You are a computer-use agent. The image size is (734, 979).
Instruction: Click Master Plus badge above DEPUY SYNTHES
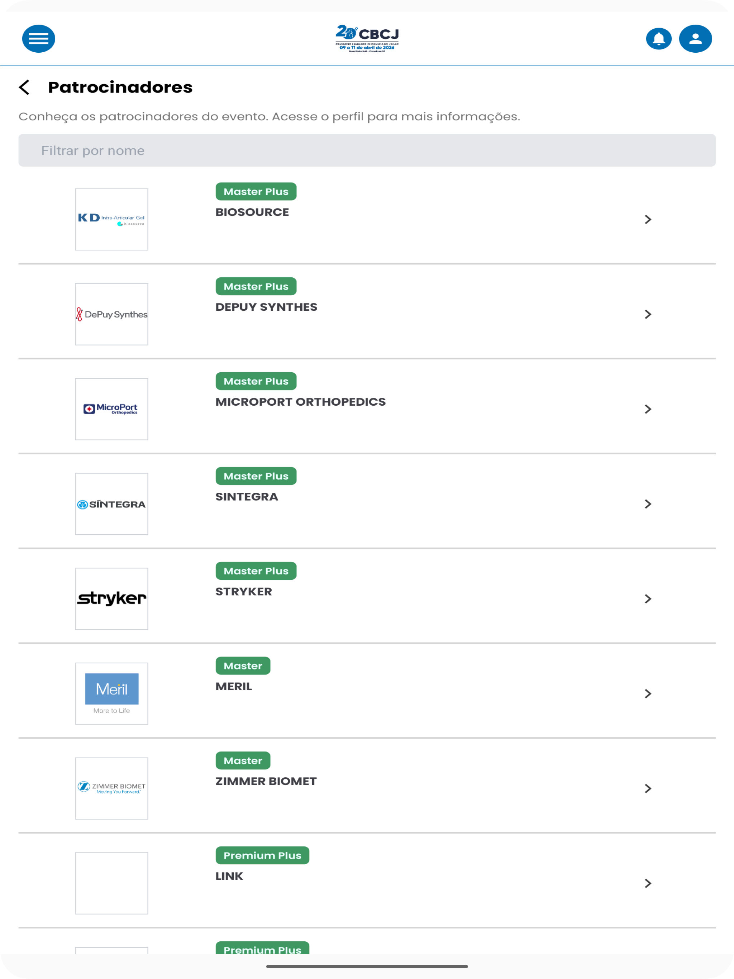click(x=256, y=286)
